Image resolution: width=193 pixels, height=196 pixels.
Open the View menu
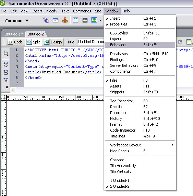24,11
